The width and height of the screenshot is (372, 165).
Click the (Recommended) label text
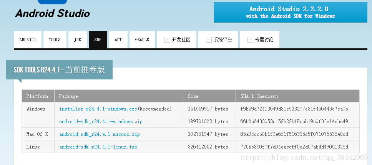pyautogui.click(x=155, y=109)
